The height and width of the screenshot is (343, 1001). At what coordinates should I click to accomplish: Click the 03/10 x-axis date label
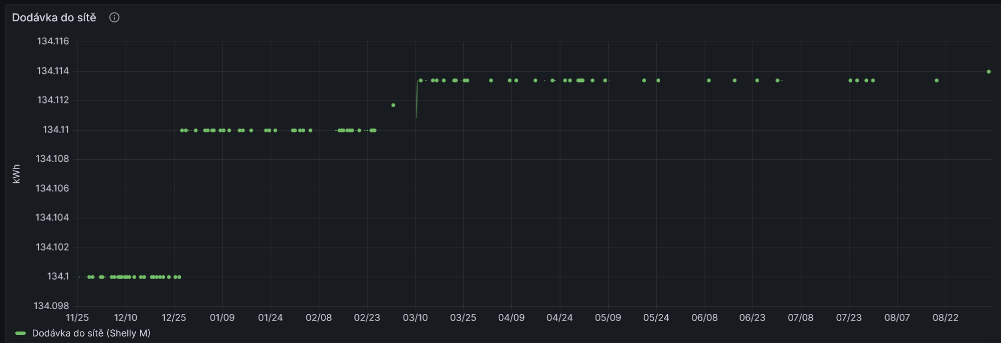[x=415, y=318]
